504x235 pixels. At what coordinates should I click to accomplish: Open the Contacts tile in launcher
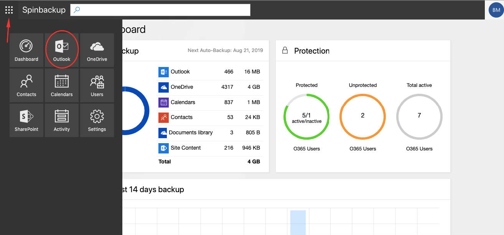(26, 85)
